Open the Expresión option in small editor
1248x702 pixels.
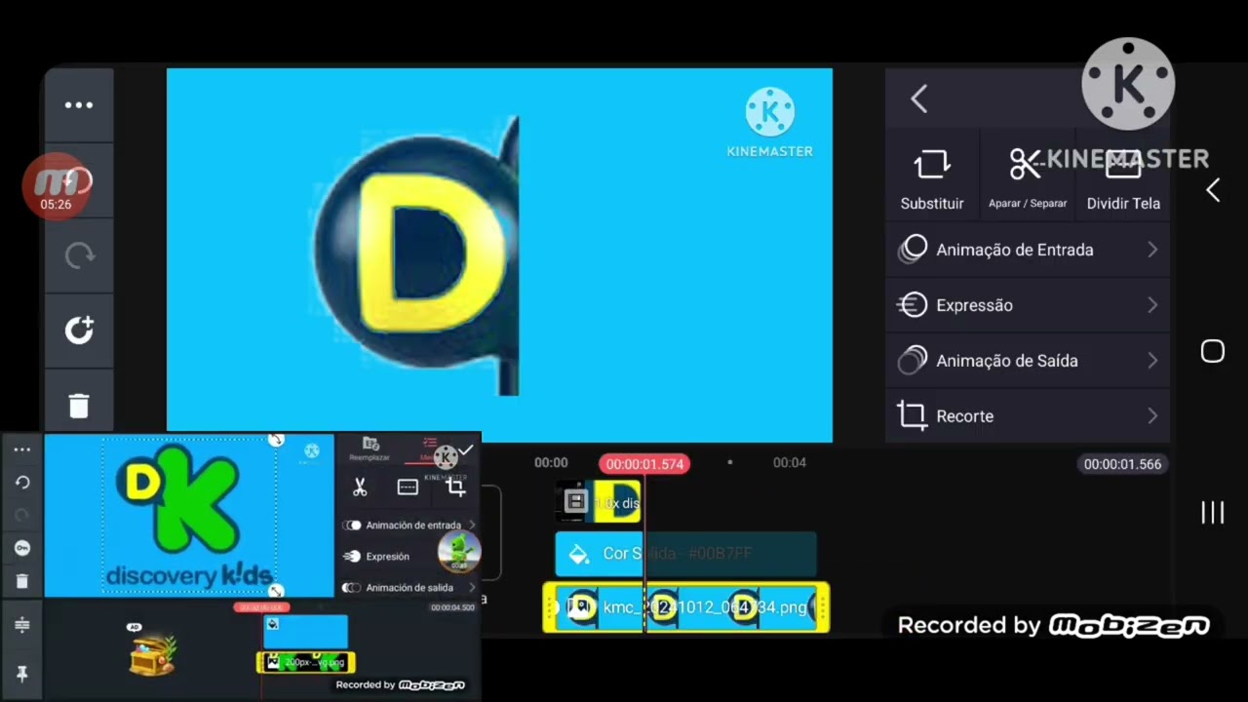(x=409, y=557)
